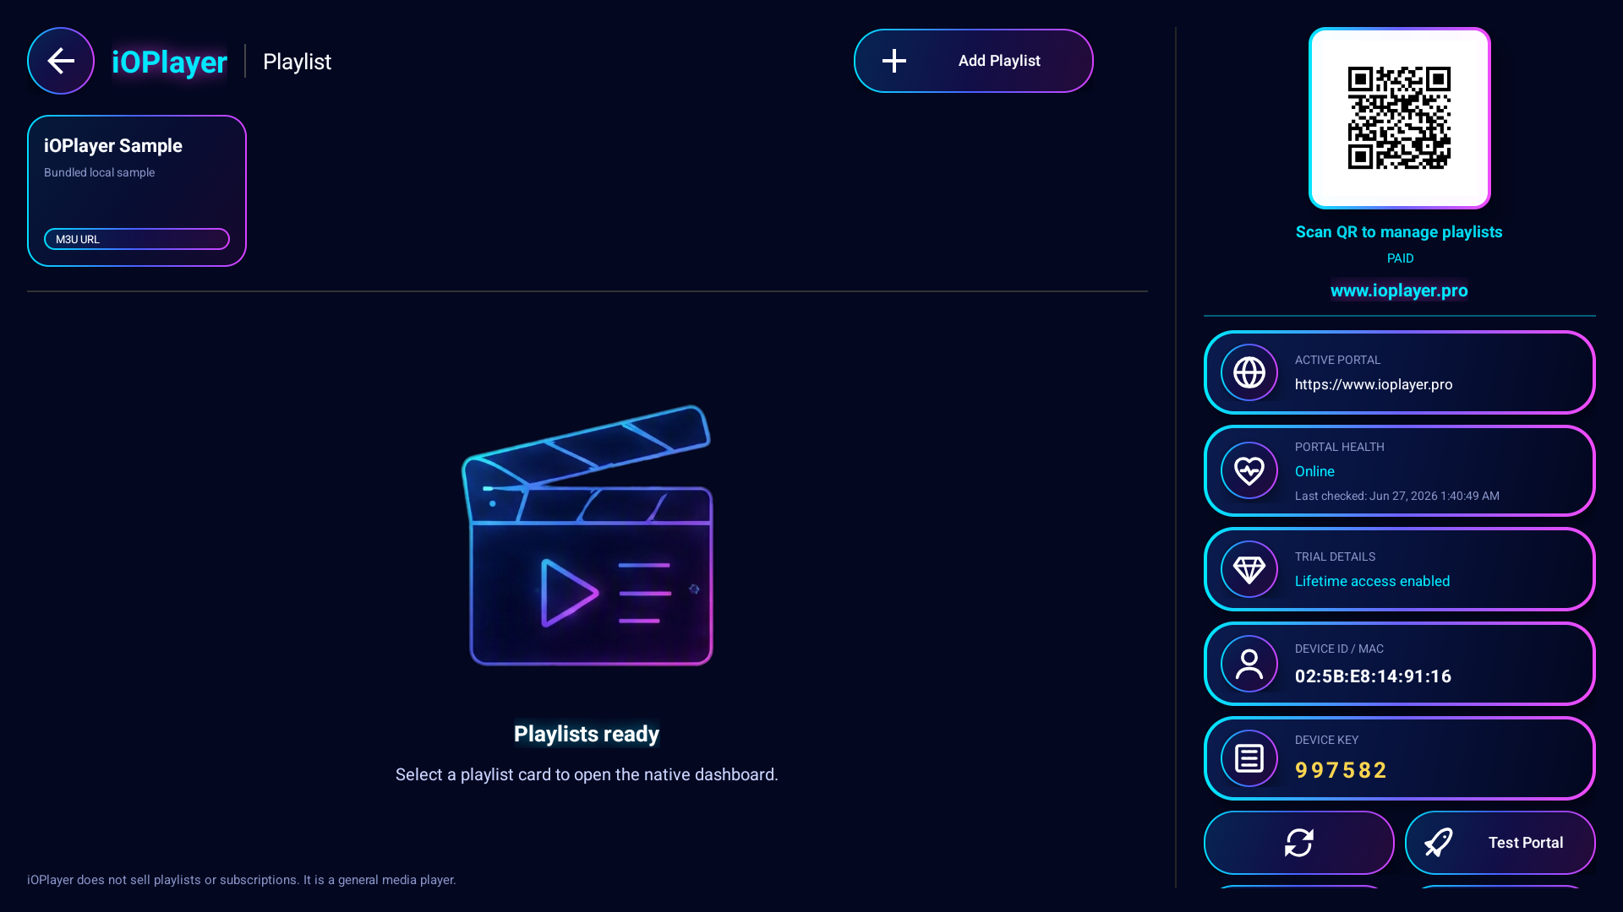1623x912 pixels.
Task: Click Scan QR to manage playlists text
Action: (x=1399, y=232)
